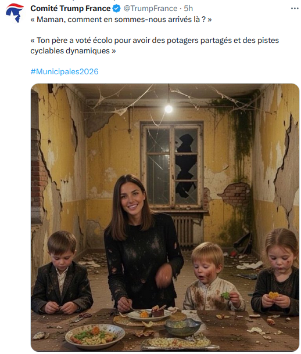This screenshot has width=301, height=354.
Task: Click the pasta bowl in the foreground
Action: 95,337
